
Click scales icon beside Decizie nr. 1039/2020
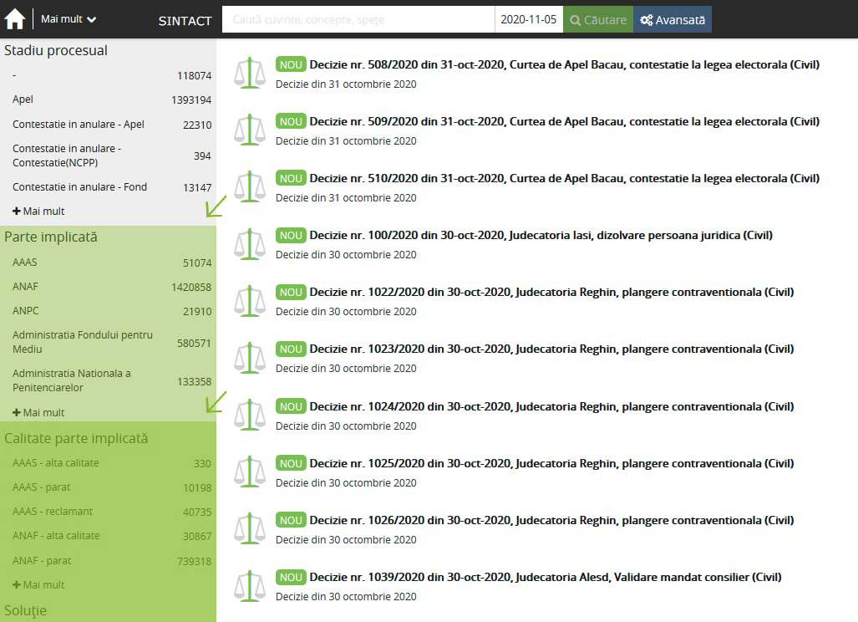click(249, 585)
